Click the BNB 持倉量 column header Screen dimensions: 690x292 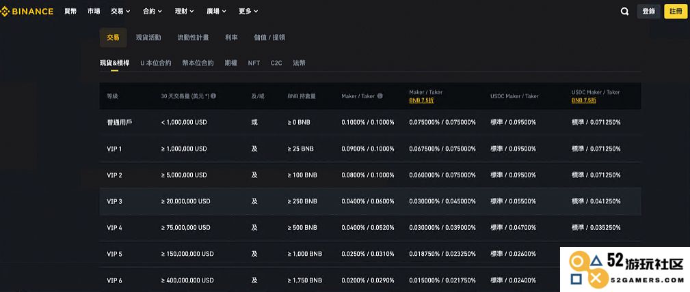tap(302, 96)
